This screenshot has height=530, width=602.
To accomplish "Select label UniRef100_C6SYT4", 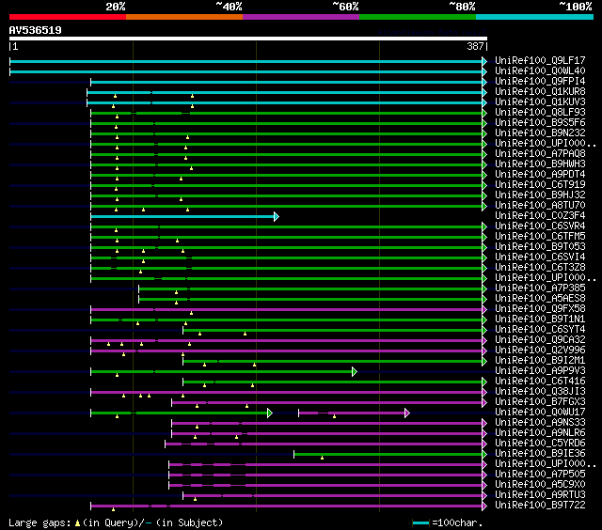I will (540, 330).
